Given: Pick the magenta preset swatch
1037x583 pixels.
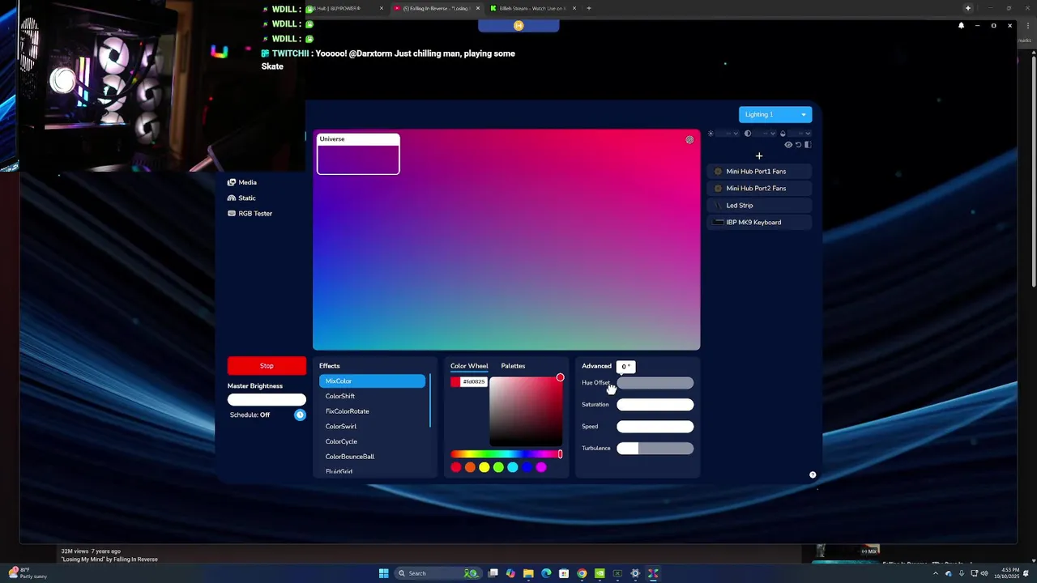Looking at the screenshot, I should click(x=541, y=467).
